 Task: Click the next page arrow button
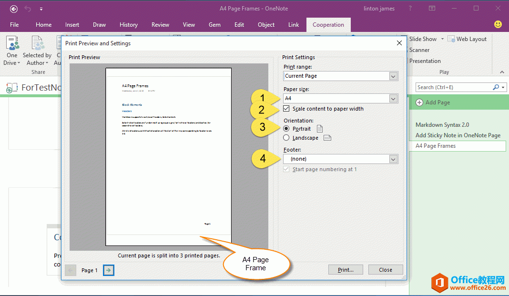pyautogui.click(x=108, y=270)
